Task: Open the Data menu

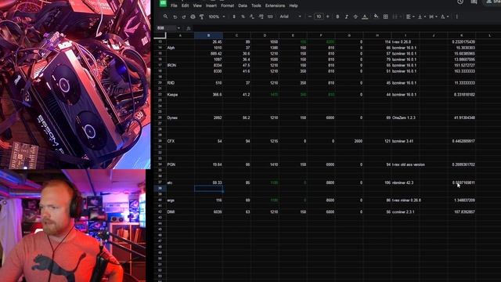Action: tap(243, 5)
